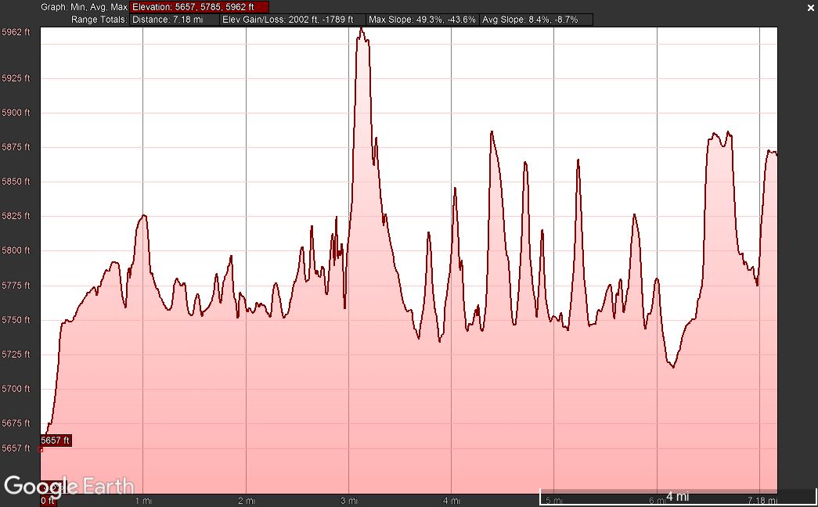The image size is (818, 507).
Task: Click the Google Earth logo
Action: pyautogui.click(x=69, y=486)
